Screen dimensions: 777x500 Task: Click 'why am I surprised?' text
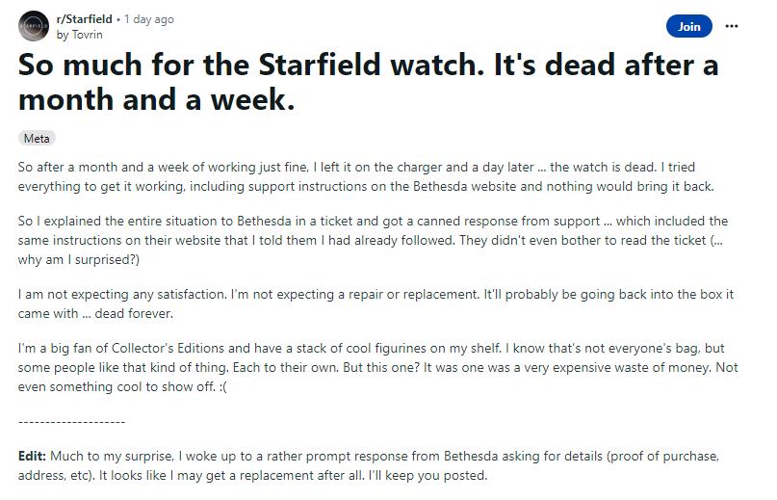pos(79,259)
